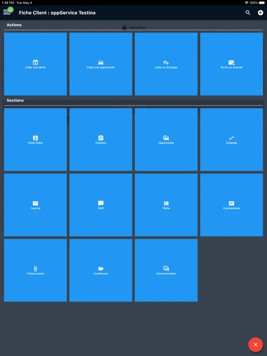Open the Communication section tile
This screenshot has height=356, width=267.
coord(166,270)
